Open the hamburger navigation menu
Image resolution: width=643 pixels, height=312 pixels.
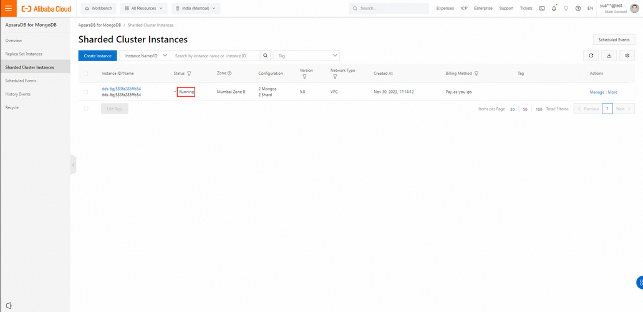point(8,8)
